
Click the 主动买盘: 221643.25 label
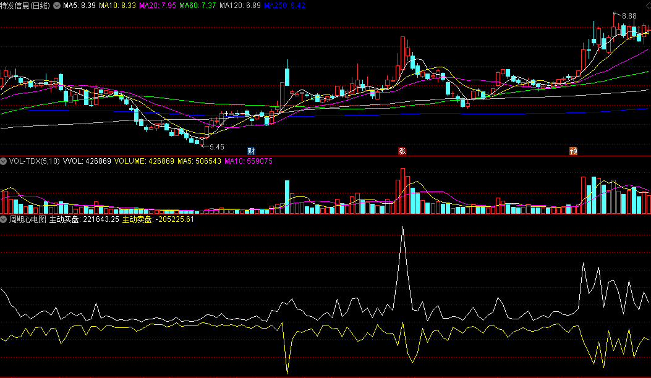pyautogui.click(x=84, y=219)
